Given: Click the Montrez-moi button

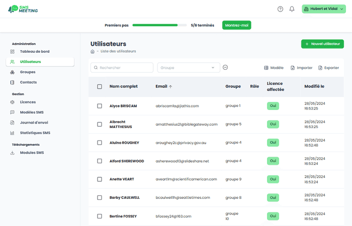Looking at the screenshot, I should click(237, 25).
